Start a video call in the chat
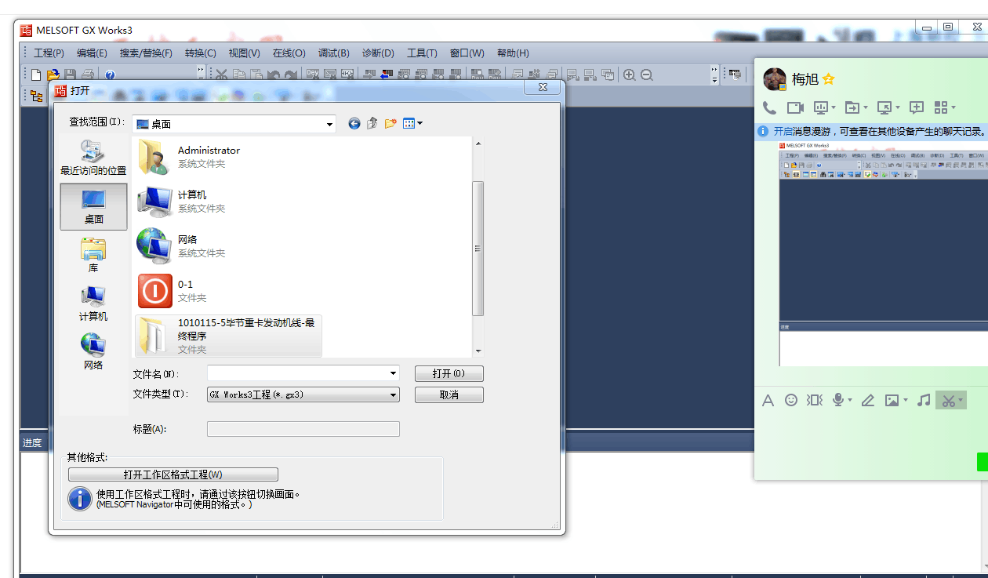Screen dimensions: 988x578 795,107
